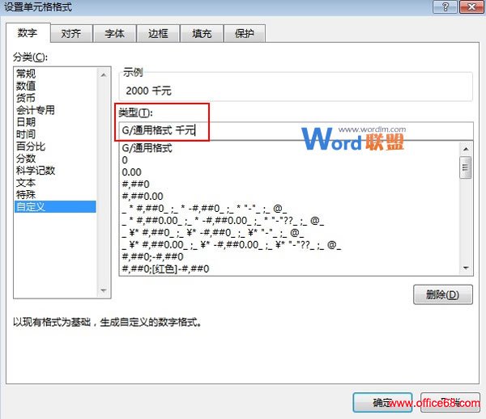Select 自定义 category
This screenshot has width=486, height=419.
55,207
